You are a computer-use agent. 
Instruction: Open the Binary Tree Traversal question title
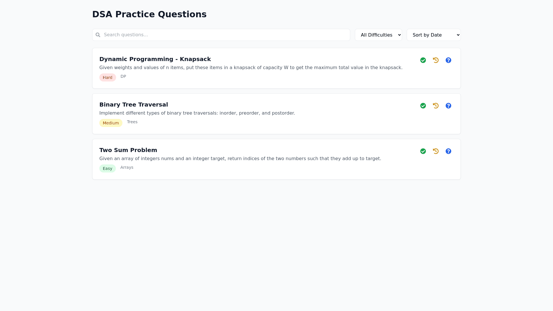pyautogui.click(x=133, y=105)
